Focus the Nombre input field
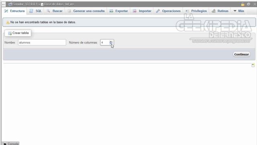 click(x=42, y=42)
